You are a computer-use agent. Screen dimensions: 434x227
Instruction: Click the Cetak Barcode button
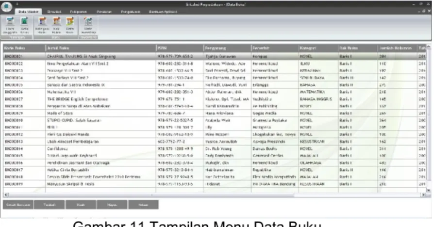point(18,205)
